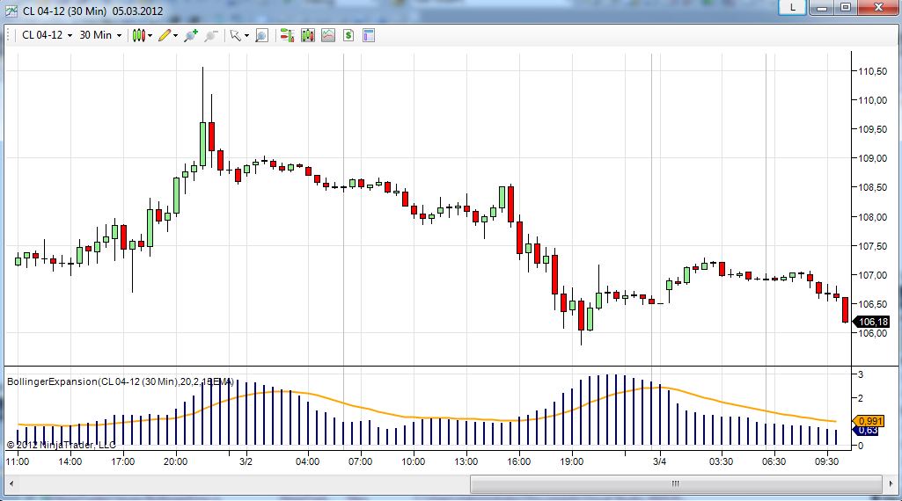Click the toolbar drag grip handle
The image size is (902, 501).
9,35
